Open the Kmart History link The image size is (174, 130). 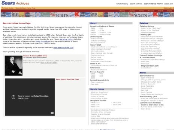122,4
